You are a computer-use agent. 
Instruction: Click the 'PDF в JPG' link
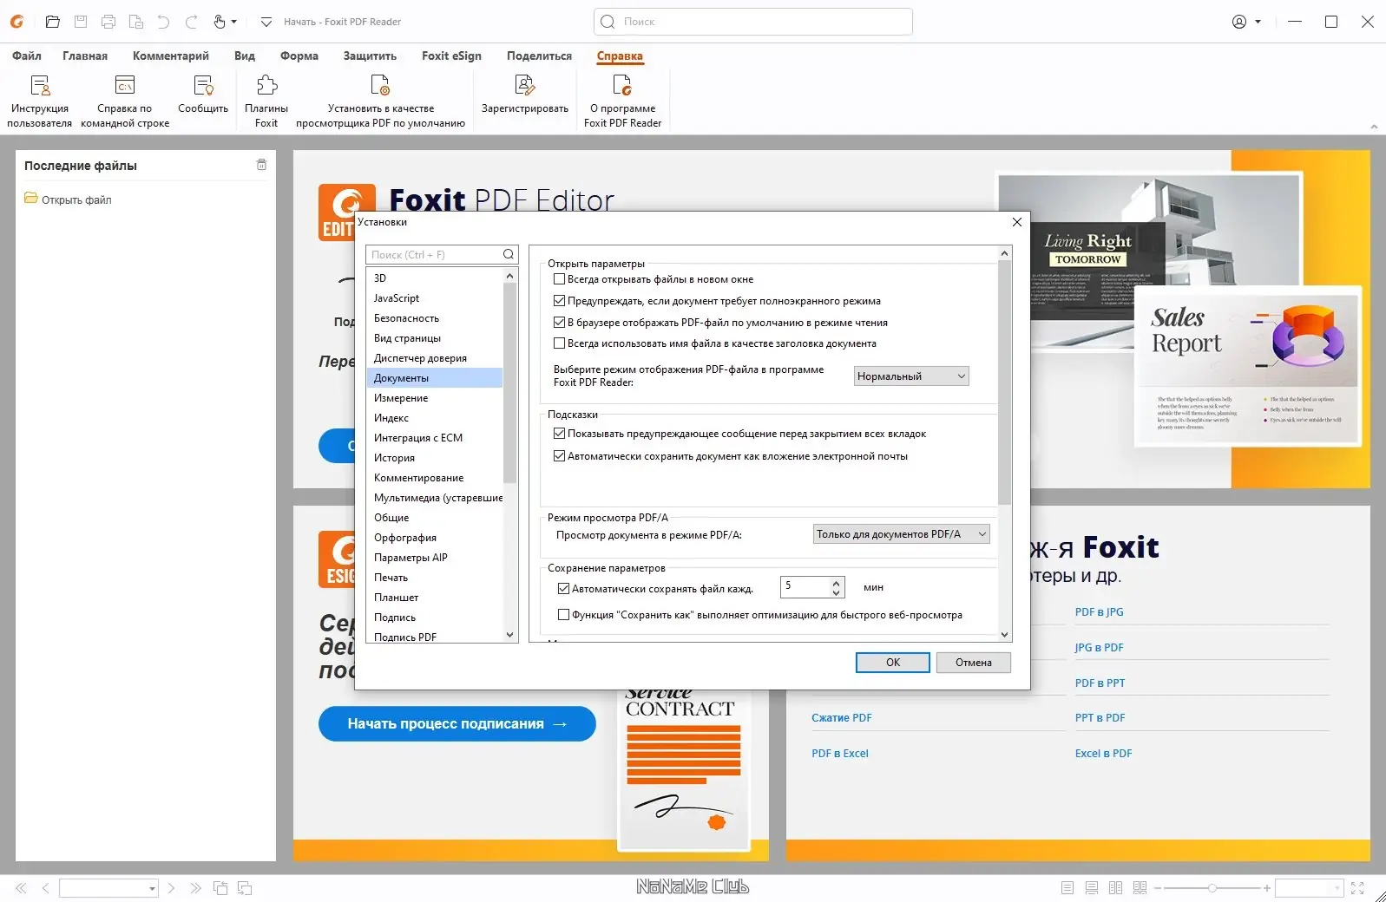(1099, 611)
